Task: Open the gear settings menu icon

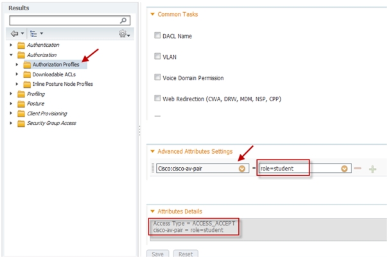Action: 123,33
